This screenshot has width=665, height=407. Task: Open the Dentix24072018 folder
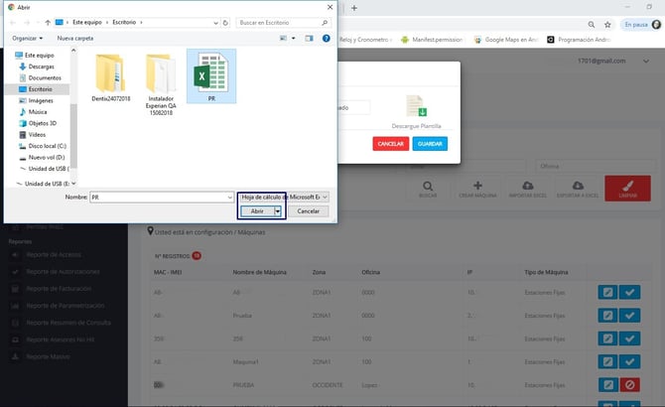pyautogui.click(x=111, y=76)
